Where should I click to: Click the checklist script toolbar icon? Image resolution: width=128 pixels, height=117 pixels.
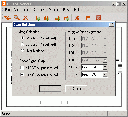pyautogui.click(x=77, y=18)
